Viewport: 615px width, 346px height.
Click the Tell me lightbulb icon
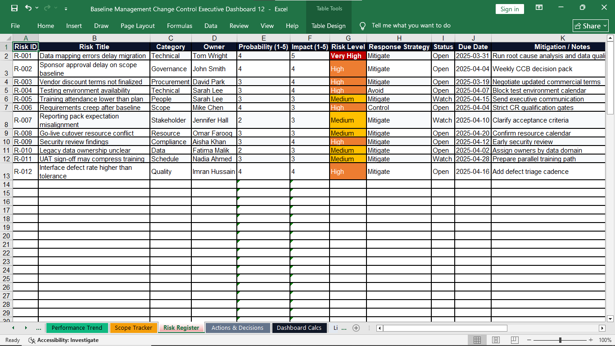coord(362,26)
